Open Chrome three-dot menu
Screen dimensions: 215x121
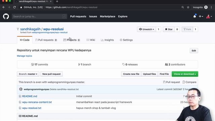click(x=211, y=7)
